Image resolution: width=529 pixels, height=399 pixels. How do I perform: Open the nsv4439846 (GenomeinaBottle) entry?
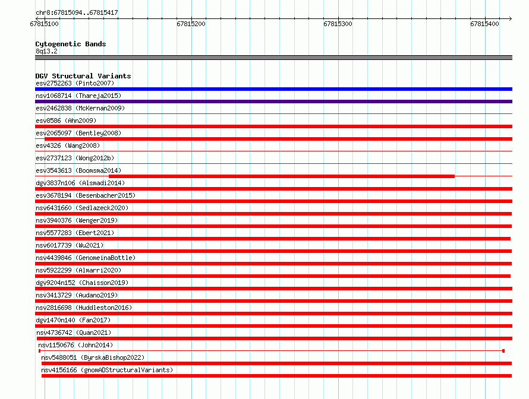86,258
